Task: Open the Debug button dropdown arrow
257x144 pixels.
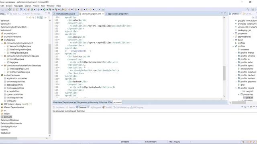Action: tap(41, 10)
